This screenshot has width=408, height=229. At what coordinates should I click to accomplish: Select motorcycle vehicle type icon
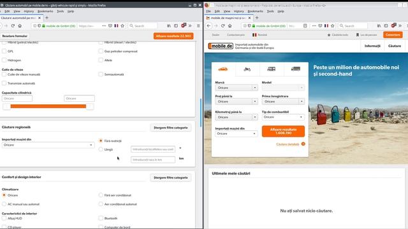247,69
